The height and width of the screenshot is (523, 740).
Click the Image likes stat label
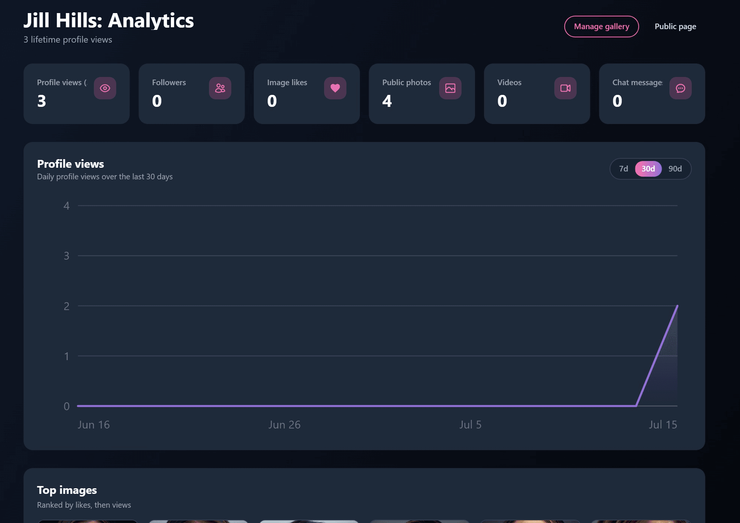[x=287, y=83]
